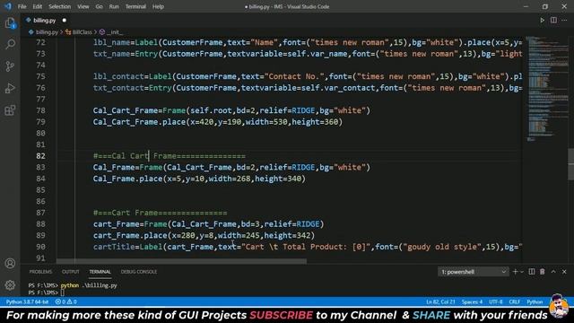Switch to the OUTPUT panel tab
The image size is (574, 323).
(71, 272)
